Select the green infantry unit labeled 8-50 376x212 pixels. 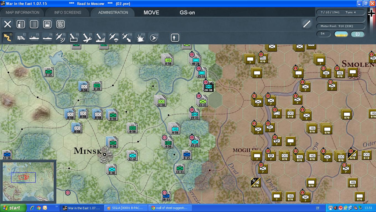click(112, 115)
